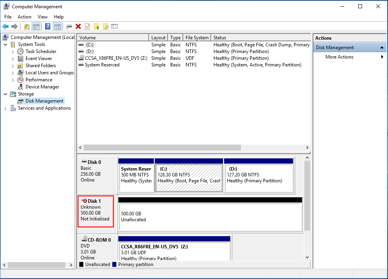Collapse the Storage tree node

[5, 94]
